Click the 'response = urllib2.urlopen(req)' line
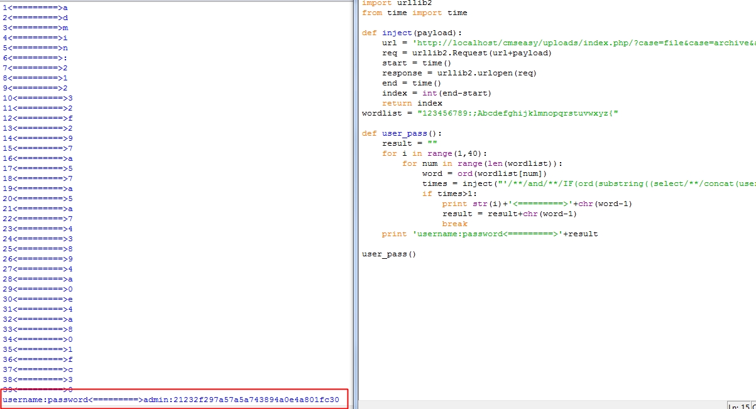 pyautogui.click(x=459, y=73)
